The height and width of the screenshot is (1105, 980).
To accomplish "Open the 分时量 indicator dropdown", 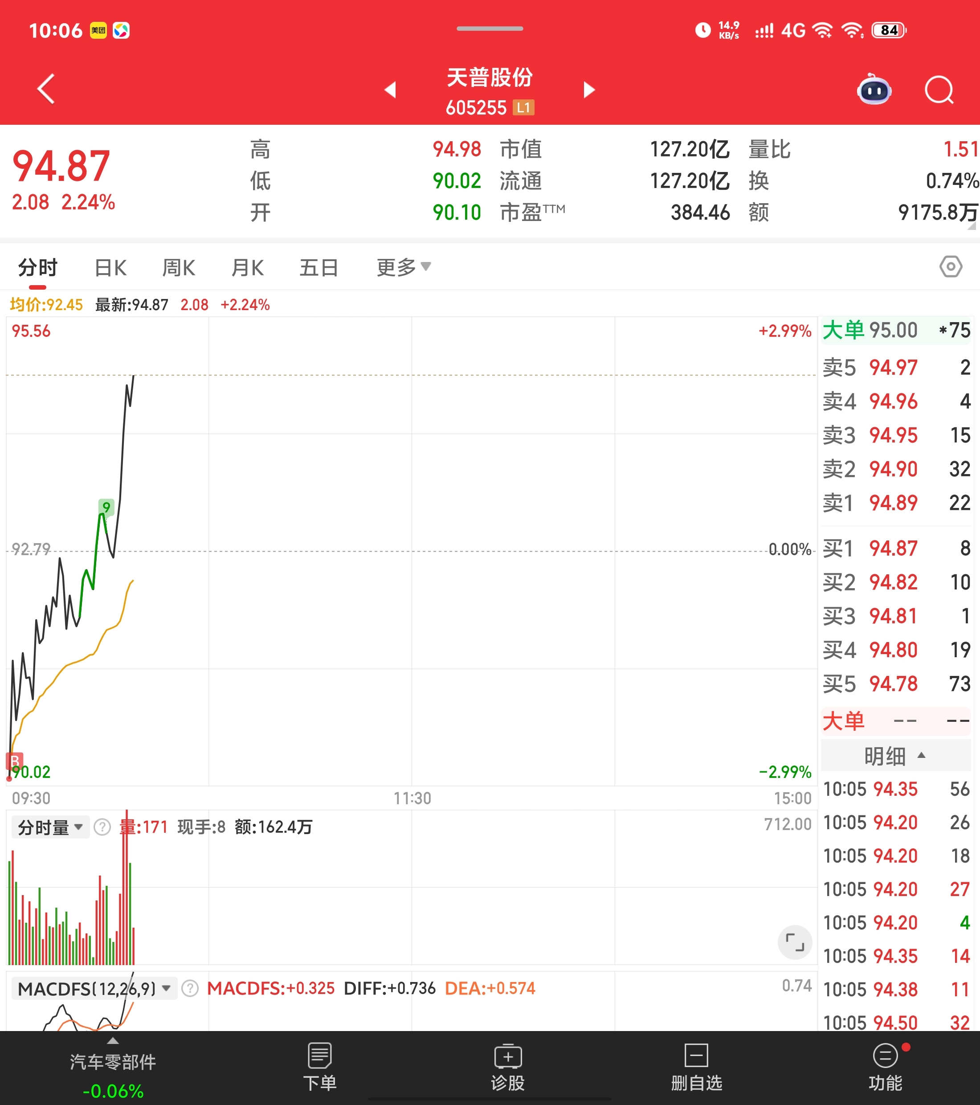I will 50,827.
